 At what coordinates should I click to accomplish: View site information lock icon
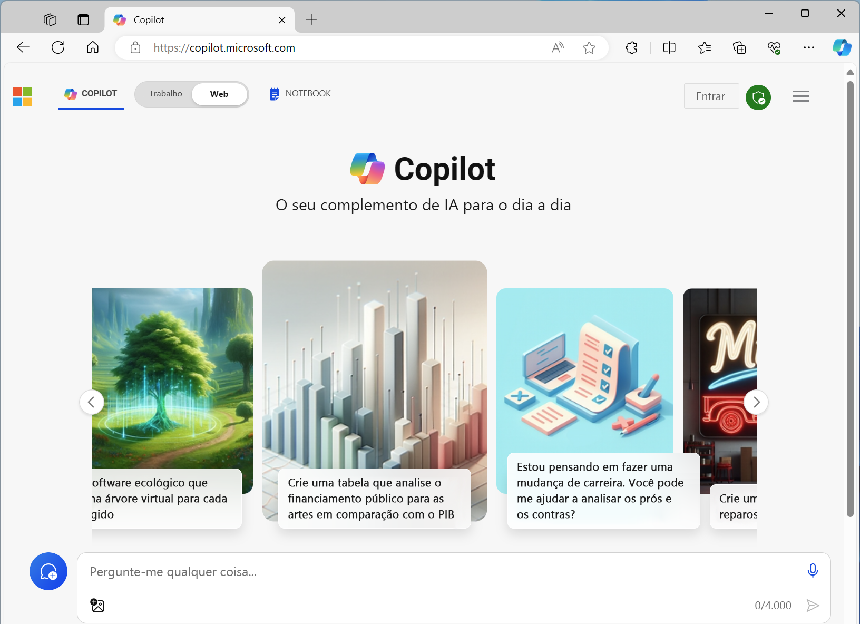135,48
